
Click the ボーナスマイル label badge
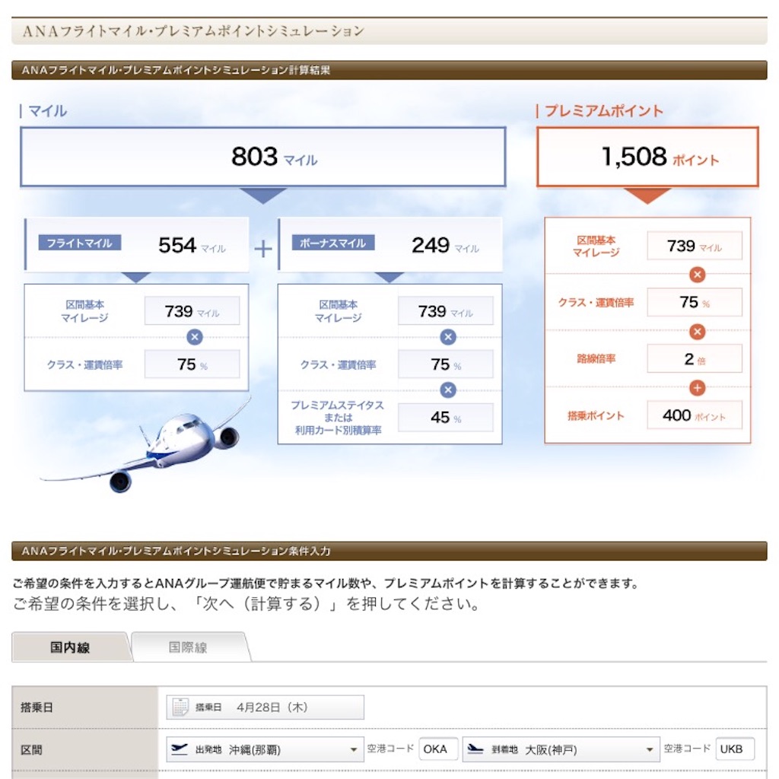coord(333,243)
